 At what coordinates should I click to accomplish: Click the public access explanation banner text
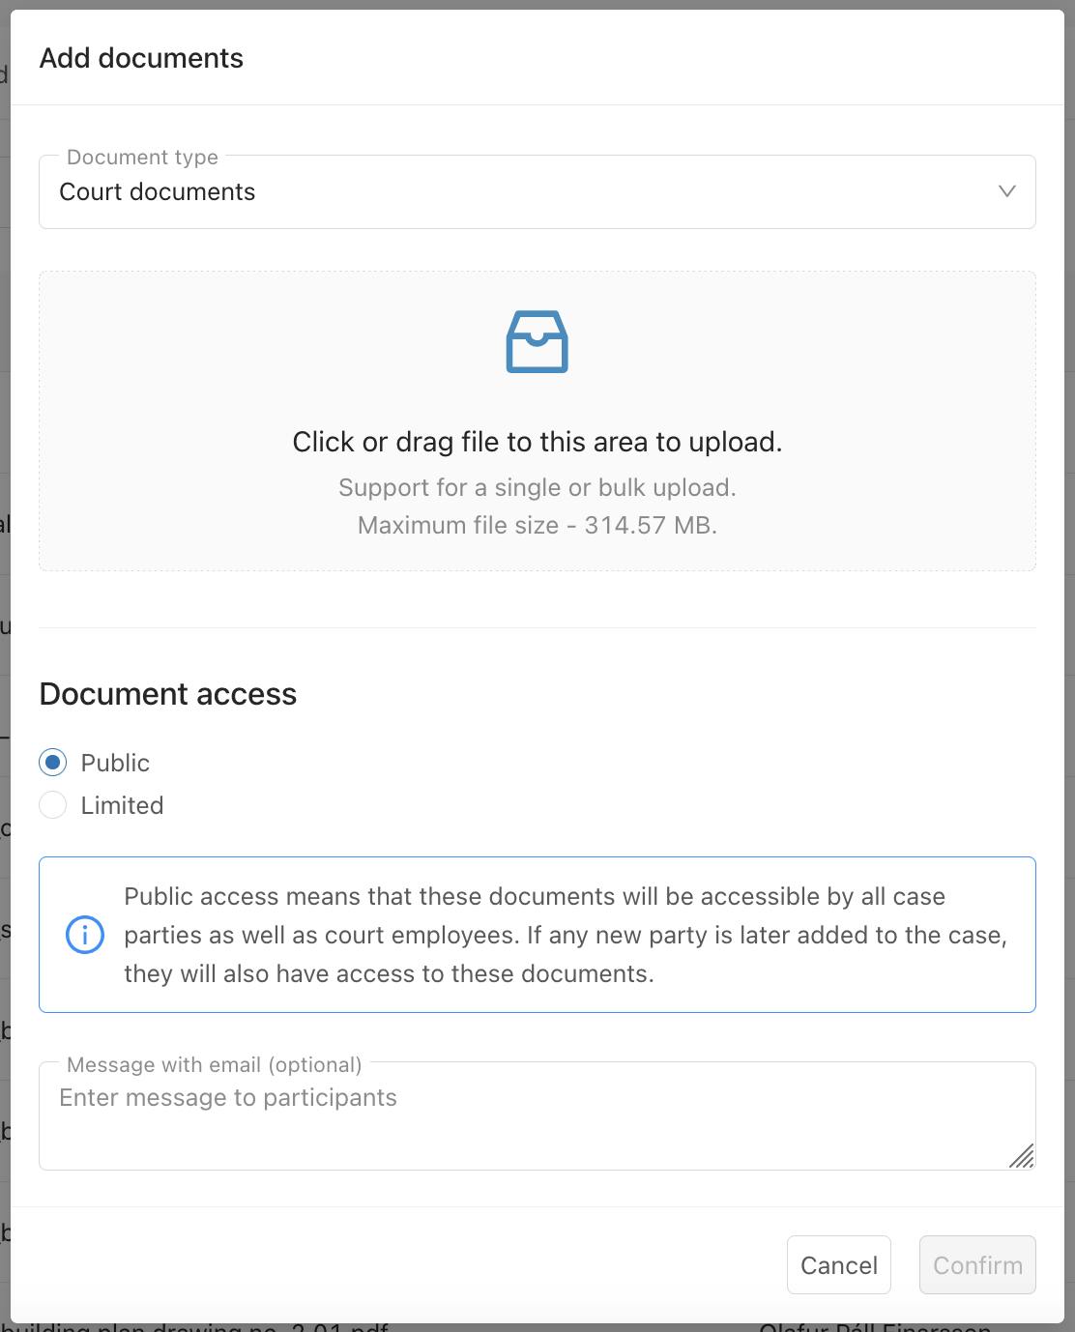565,935
